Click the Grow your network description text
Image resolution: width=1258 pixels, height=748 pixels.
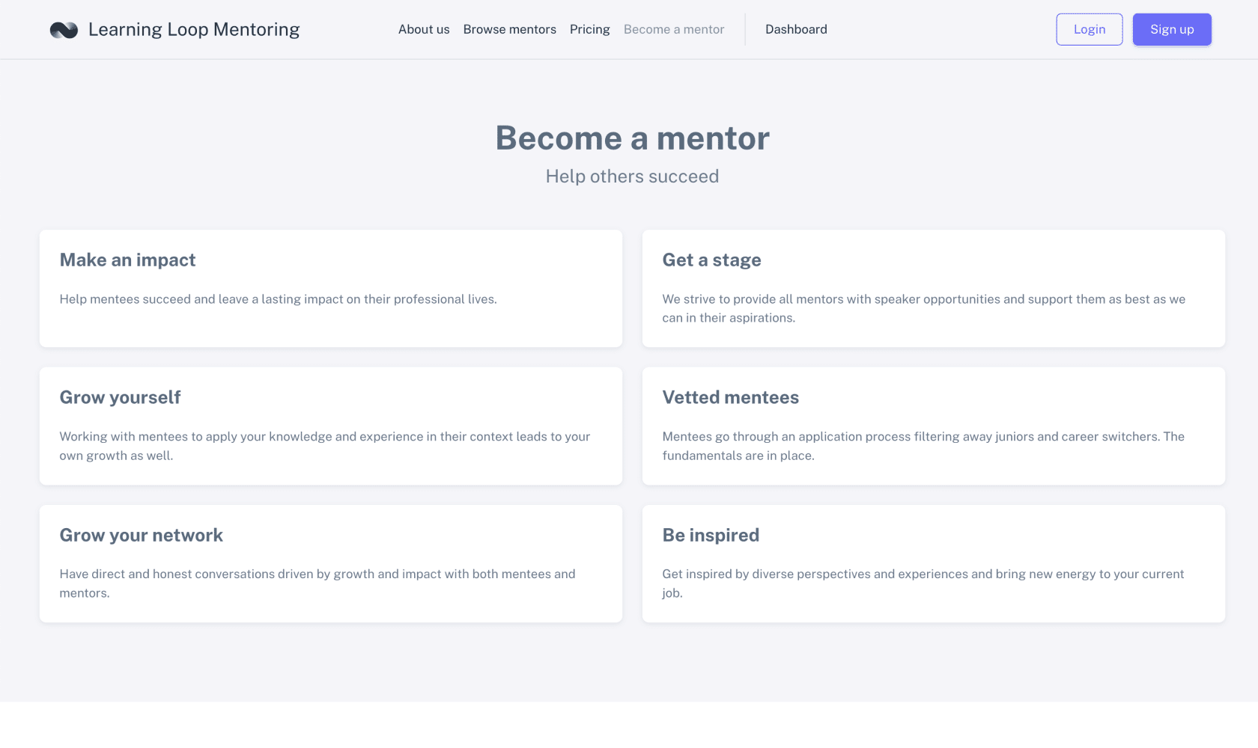[x=317, y=583]
